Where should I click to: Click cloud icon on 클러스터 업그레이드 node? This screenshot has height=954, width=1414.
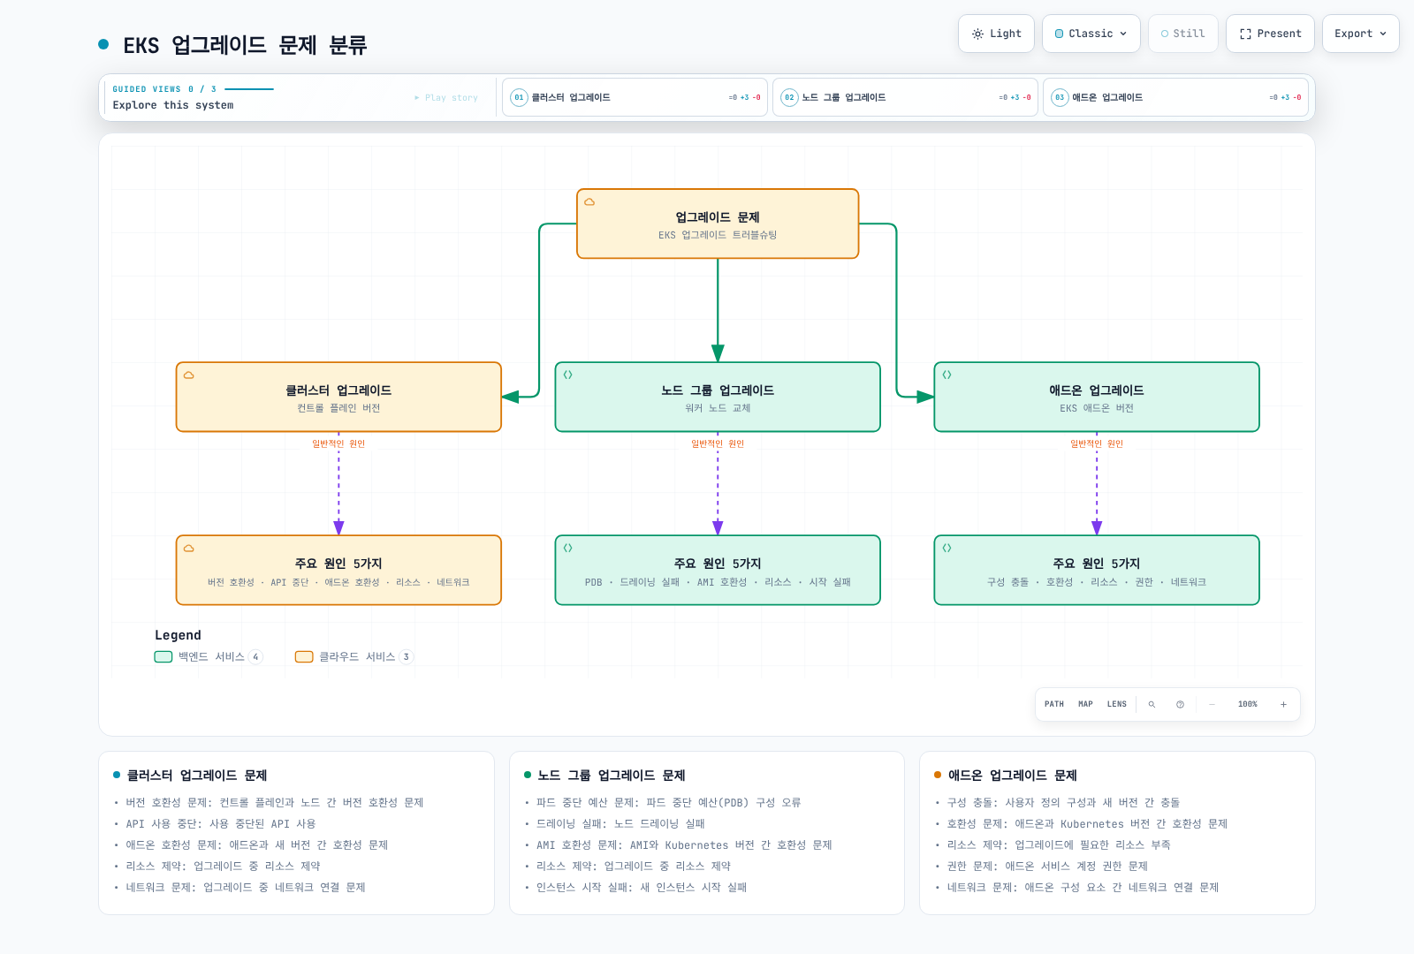pos(189,375)
